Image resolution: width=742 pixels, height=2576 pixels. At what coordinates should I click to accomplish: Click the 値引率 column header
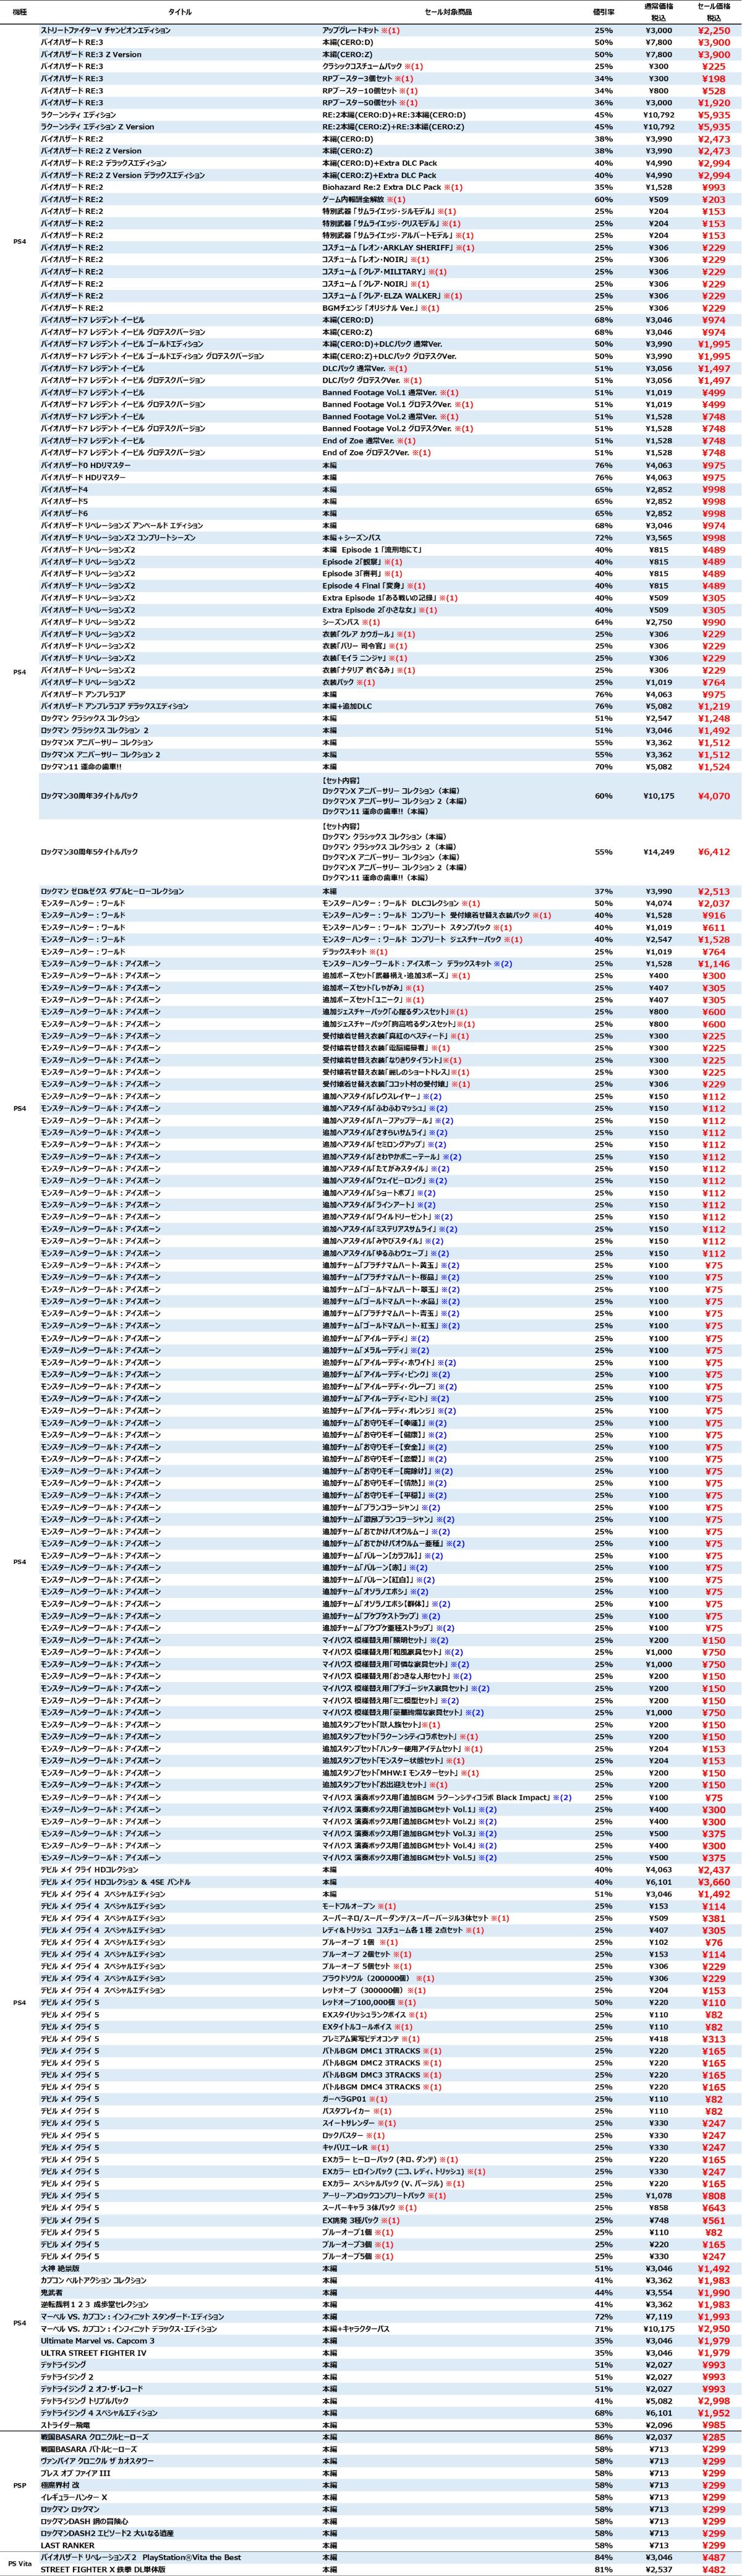603,12
